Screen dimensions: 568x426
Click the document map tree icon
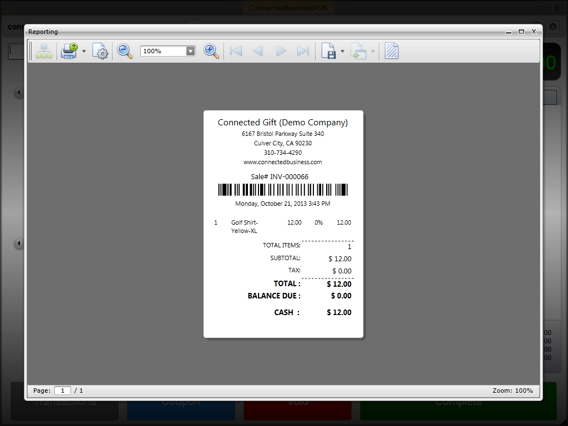tap(44, 52)
